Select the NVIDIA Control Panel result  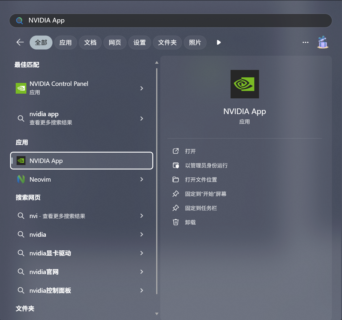(81, 88)
